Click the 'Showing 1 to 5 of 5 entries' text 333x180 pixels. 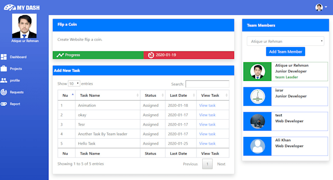point(80,164)
